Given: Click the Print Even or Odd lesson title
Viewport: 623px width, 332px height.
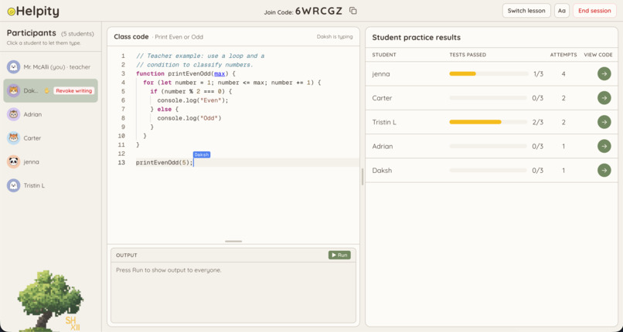Looking at the screenshot, I should point(179,37).
